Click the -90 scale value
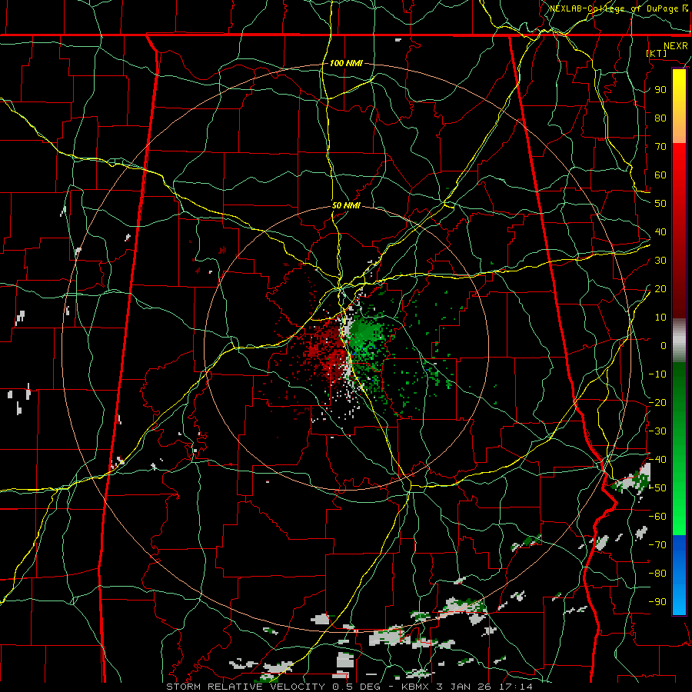The height and width of the screenshot is (692, 692). click(x=657, y=602)
